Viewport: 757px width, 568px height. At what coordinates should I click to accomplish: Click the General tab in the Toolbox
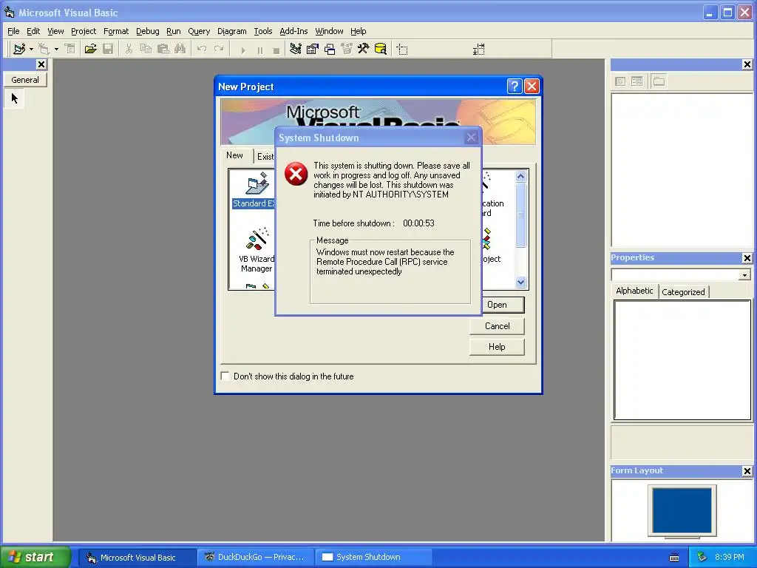(25, 80)
